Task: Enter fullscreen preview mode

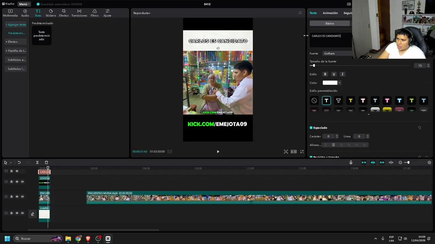Action: click(302, 152)
